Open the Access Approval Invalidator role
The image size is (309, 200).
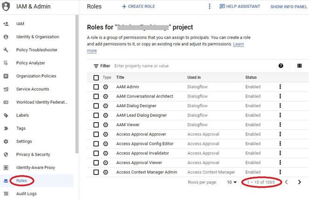[143, 153]
